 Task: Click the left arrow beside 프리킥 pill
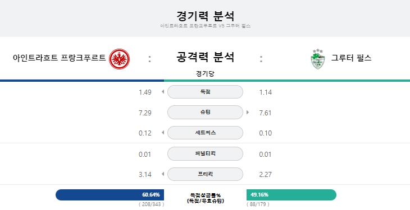pos(163,174)
